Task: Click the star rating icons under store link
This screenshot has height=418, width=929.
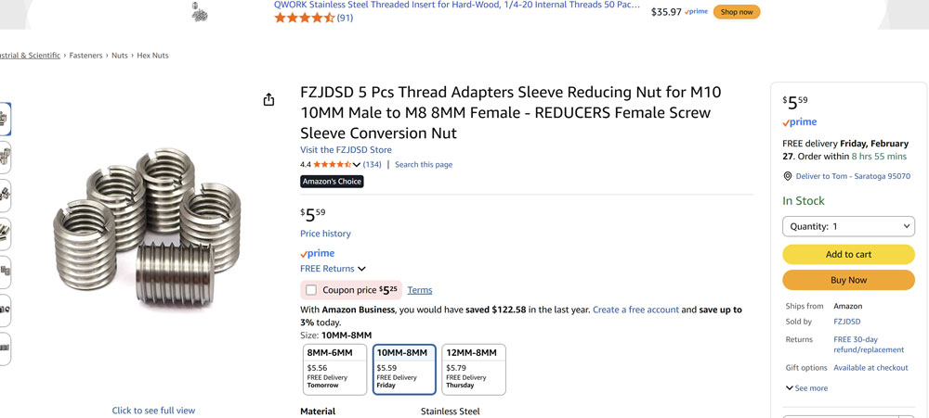Action: tap(332, 165)
